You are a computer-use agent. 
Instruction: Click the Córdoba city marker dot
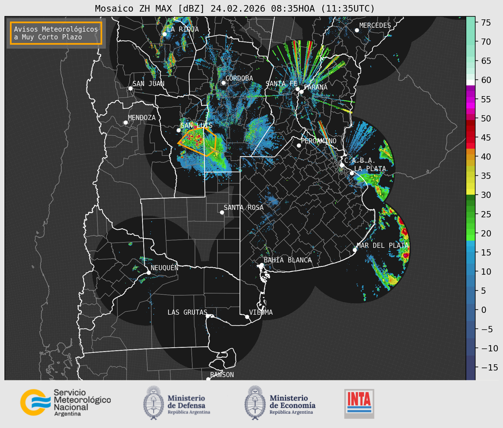click(x=223, y=83)
